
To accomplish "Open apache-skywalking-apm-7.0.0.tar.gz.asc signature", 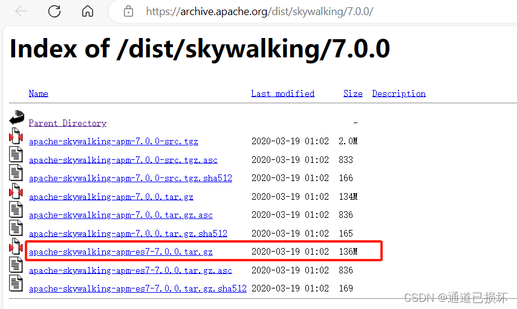I will coord(121,215).
